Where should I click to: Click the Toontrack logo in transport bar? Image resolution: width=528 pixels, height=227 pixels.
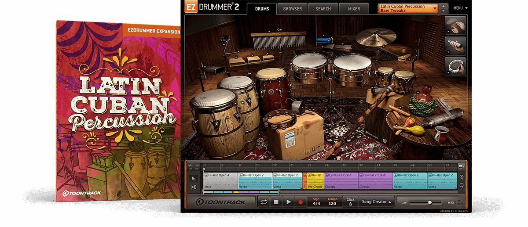point(221,202)
